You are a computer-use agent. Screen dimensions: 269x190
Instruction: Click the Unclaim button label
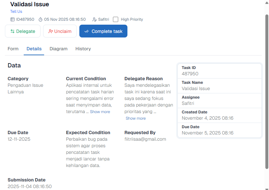63,31
